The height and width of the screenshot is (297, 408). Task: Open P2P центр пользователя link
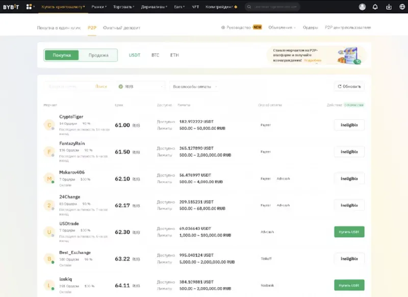(348, 28)
